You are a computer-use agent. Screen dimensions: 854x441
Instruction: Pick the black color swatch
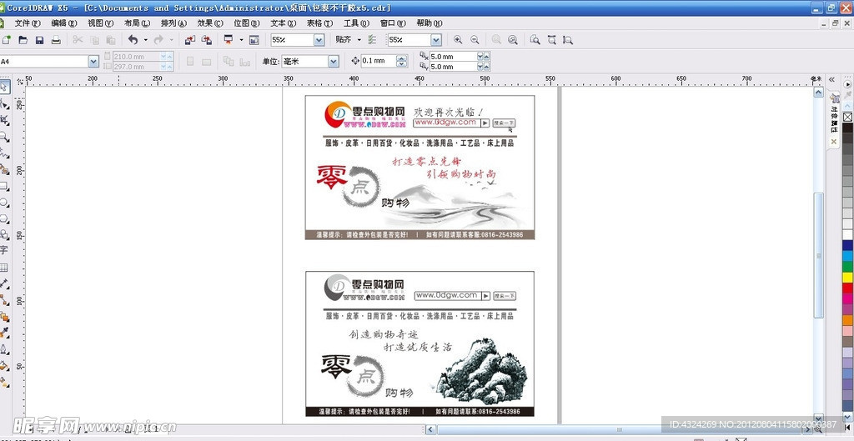coord(847,128)
